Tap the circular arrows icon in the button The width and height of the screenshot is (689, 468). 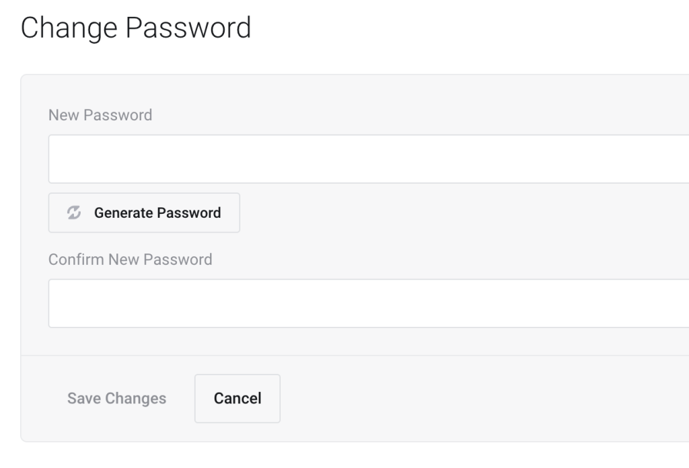74,212
